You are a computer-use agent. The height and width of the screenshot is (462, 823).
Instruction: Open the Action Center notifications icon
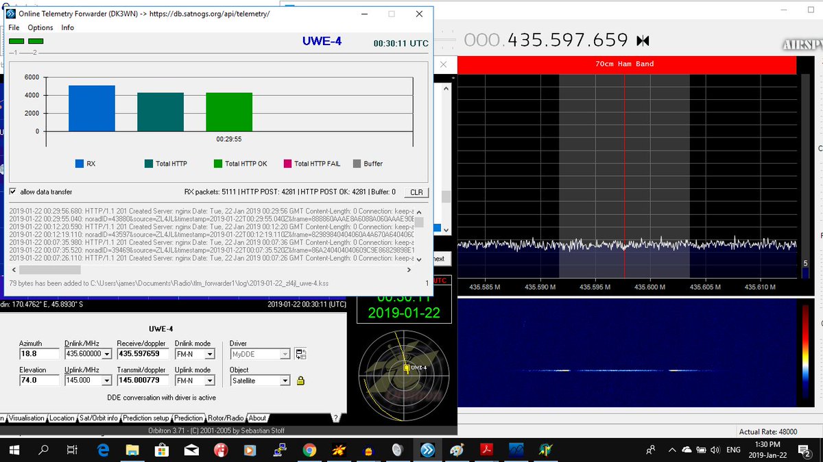click(x=804, y=450)
